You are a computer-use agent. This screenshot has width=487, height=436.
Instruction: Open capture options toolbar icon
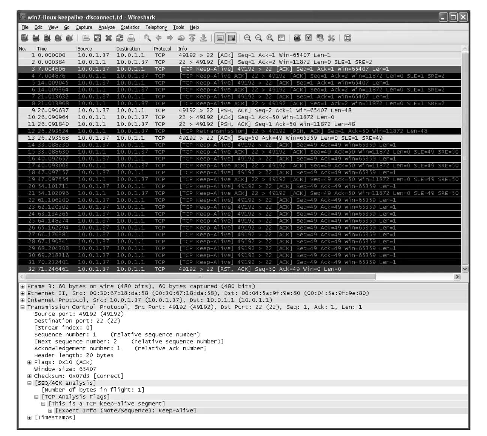pyautogui.click(x=36, y=38)
